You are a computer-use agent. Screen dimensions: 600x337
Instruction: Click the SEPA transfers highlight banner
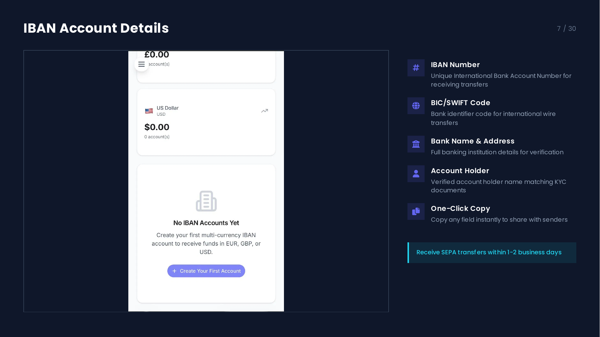click(x=492, y=253)
